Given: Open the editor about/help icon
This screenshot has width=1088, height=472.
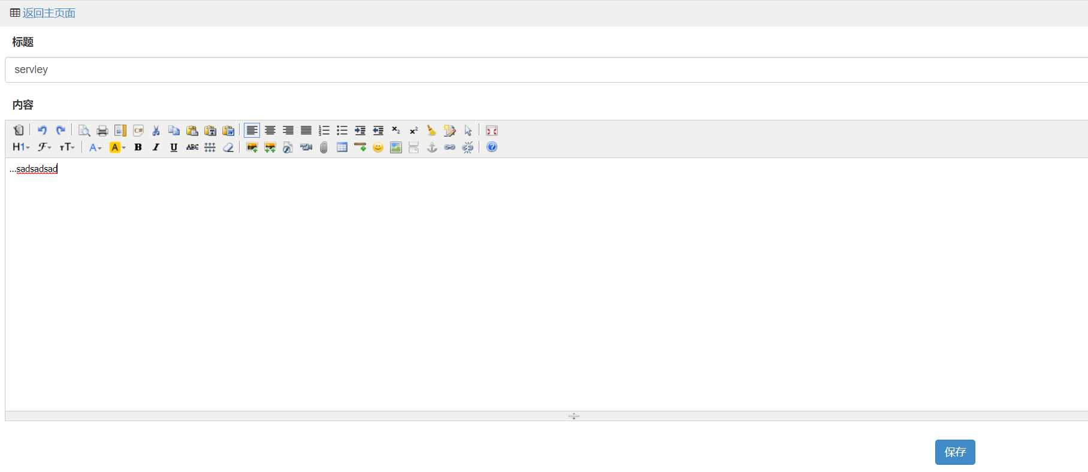Looking at the screenshot, I should [492, 147].
